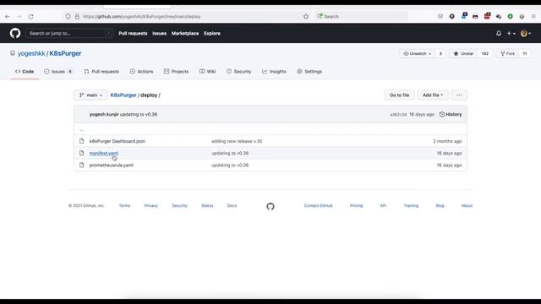This screenshot has height=304, width=541.
Task: Open the GitHub home Octocat logo
Action: 15,34
